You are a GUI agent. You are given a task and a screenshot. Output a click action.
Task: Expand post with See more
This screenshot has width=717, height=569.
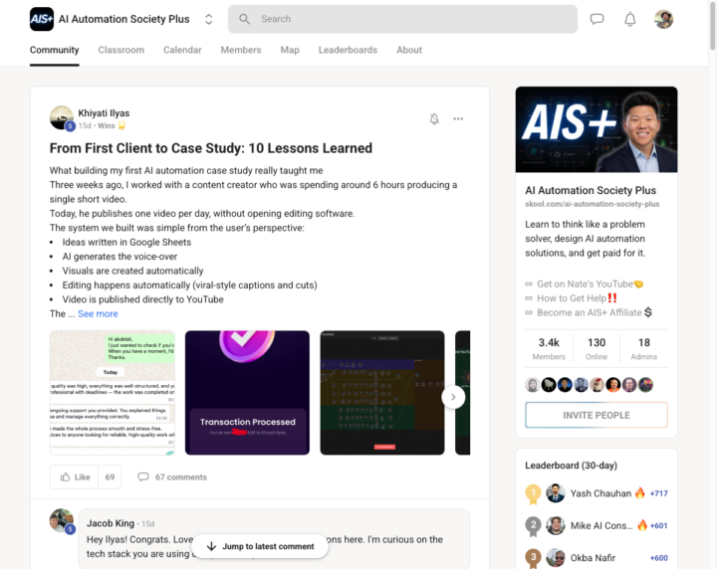point(98,313)
